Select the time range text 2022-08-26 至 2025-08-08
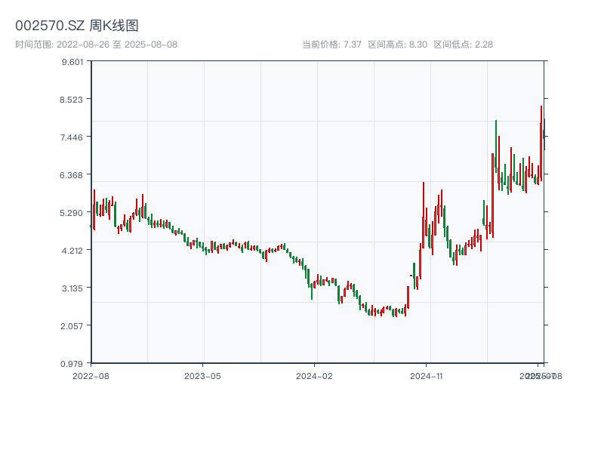Screen dimensions: 604x453 tap(117, 45)
